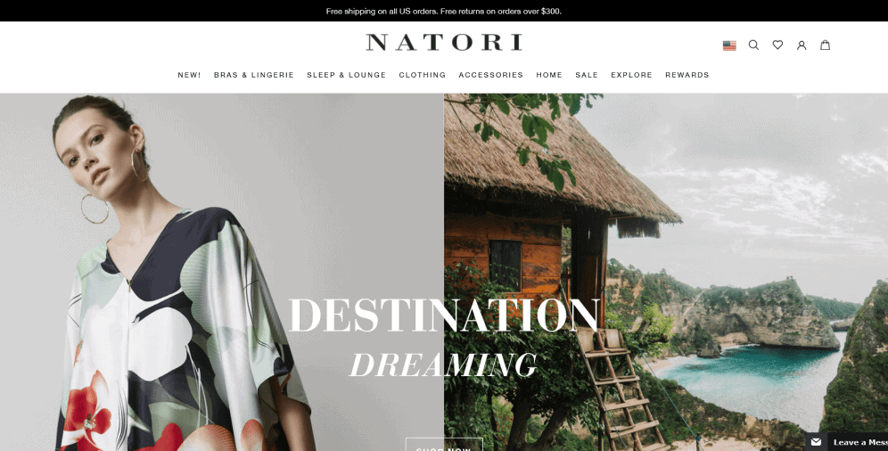This screenshot has width=888, height=451.
Task: Open the account profile icon
Action: coord(802,45)
